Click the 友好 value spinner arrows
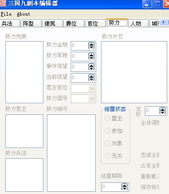169x194 pixels. coord(162,111)
